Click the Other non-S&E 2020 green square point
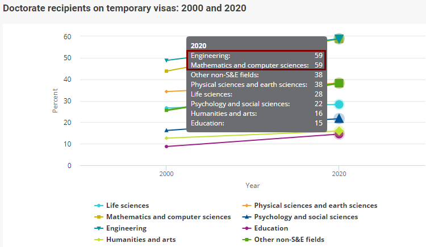The height and width of the screenshot is (247, 426). (339, 83)
